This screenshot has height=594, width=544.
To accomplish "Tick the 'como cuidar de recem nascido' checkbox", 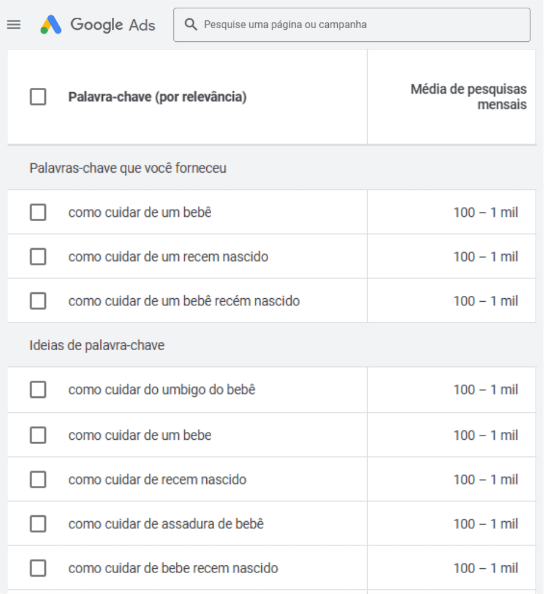I will click(x=38, y=479).
